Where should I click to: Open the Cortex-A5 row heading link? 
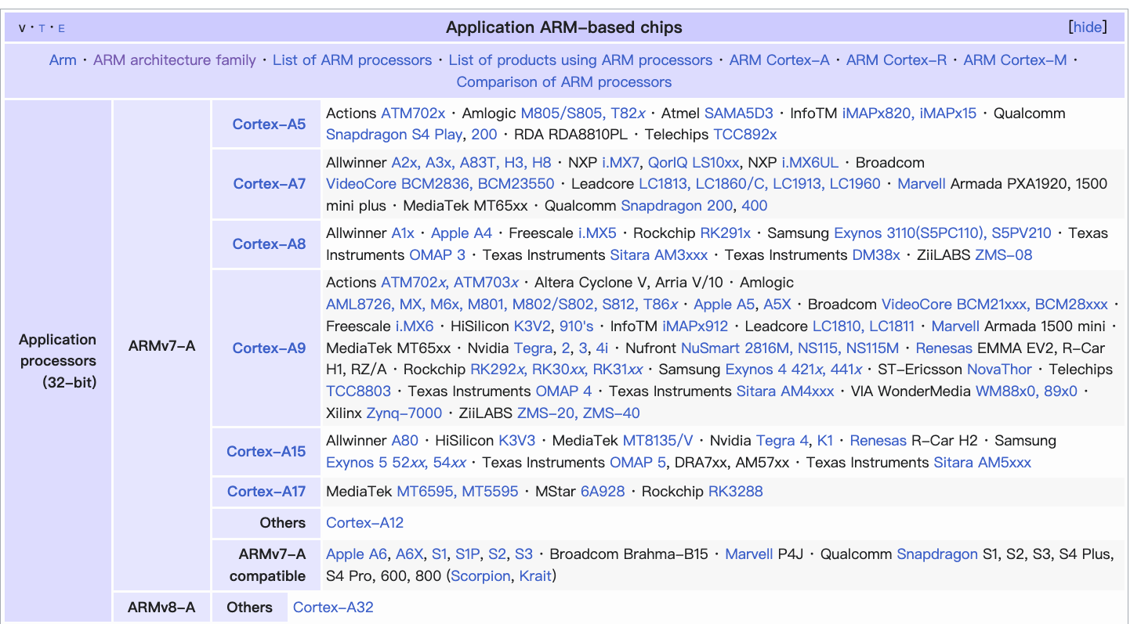tap(269, 124)
